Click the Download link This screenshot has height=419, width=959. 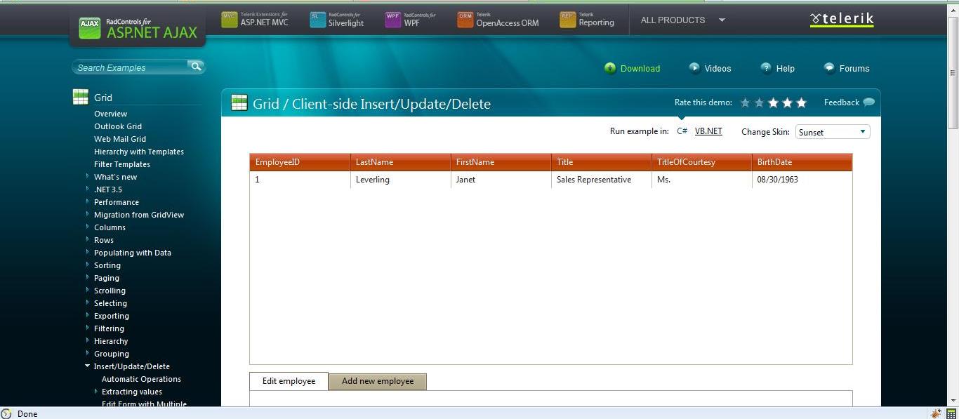pos(640,69)
